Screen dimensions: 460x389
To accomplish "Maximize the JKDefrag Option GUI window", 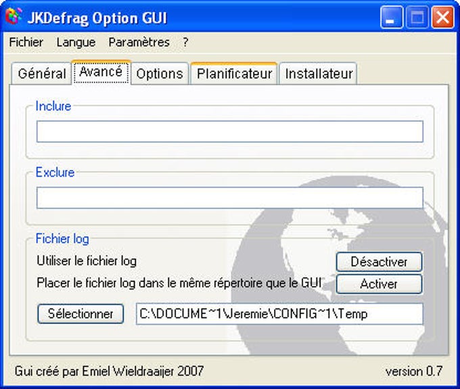I will [x=417, y=18].
